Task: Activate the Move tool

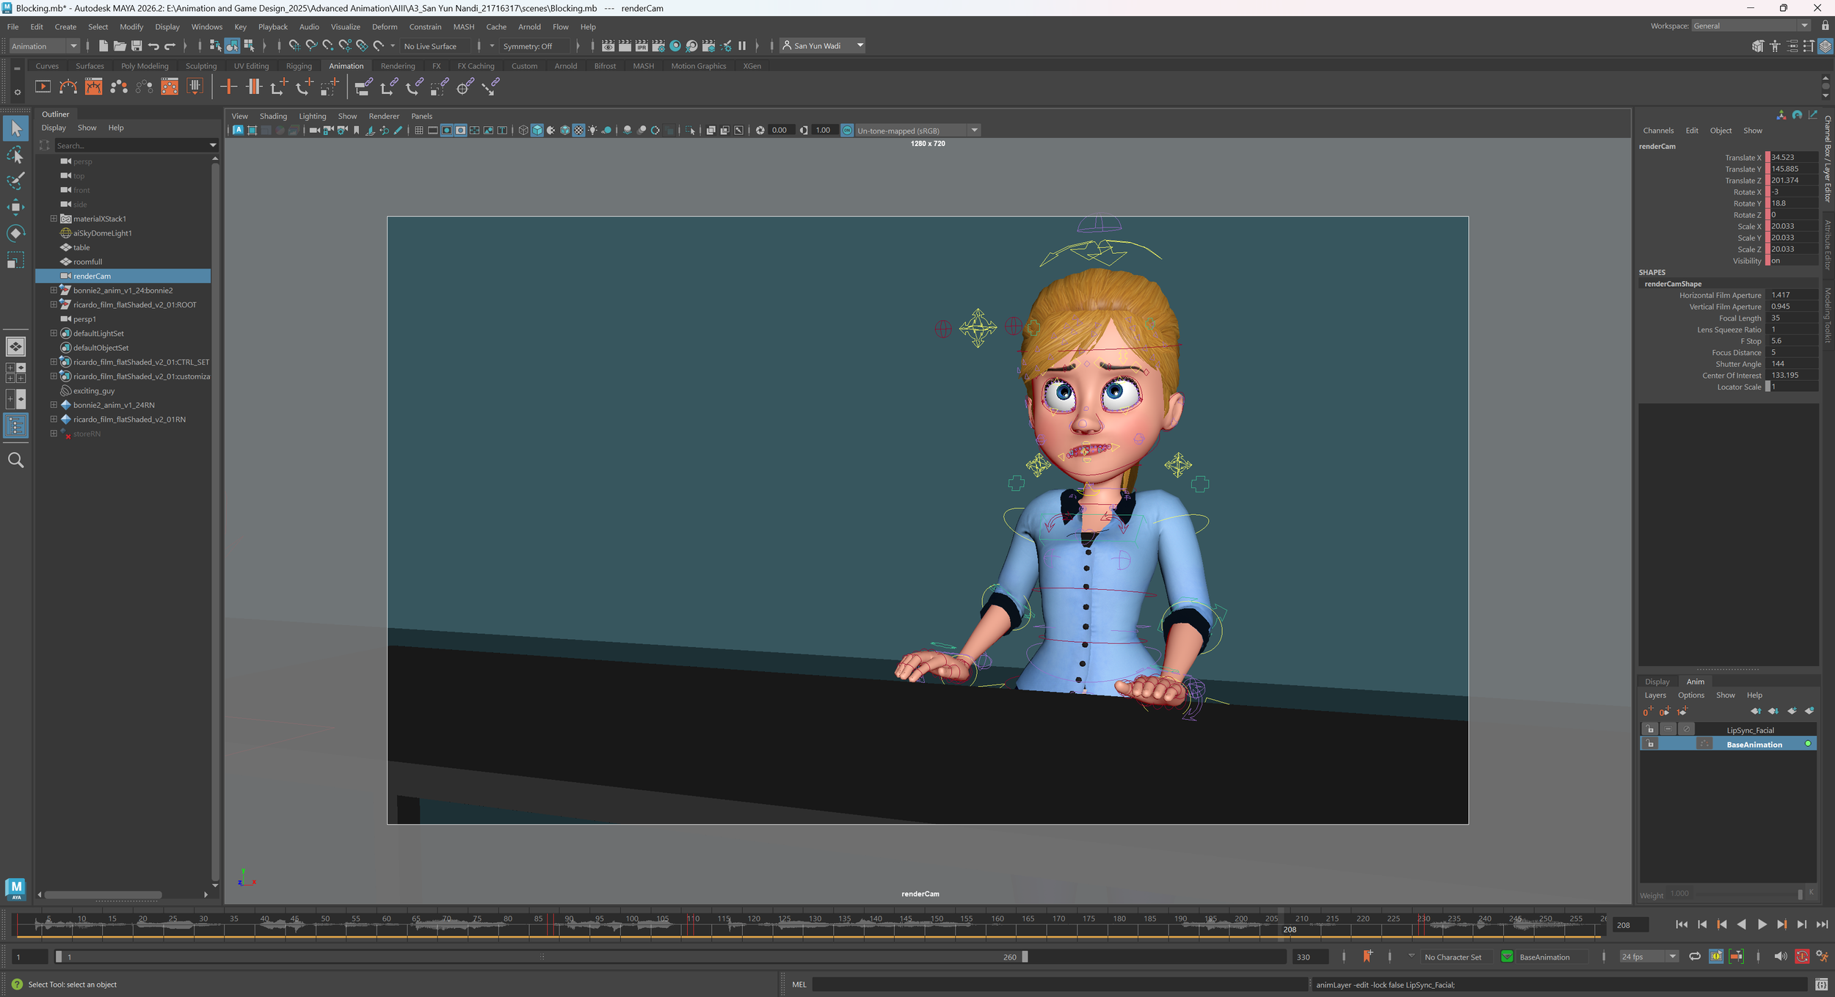Action: tap(15, 207)
